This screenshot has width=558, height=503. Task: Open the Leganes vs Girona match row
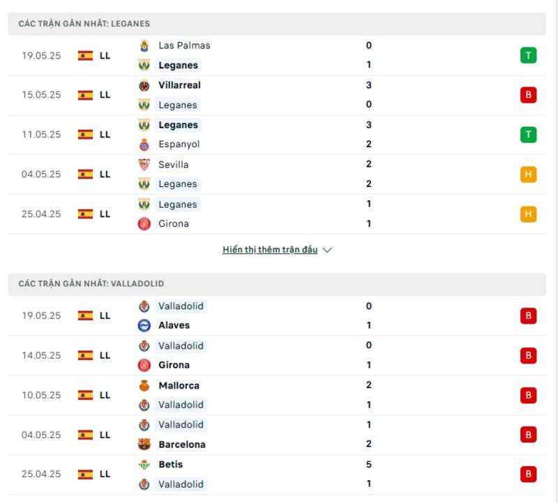[279, 214]
